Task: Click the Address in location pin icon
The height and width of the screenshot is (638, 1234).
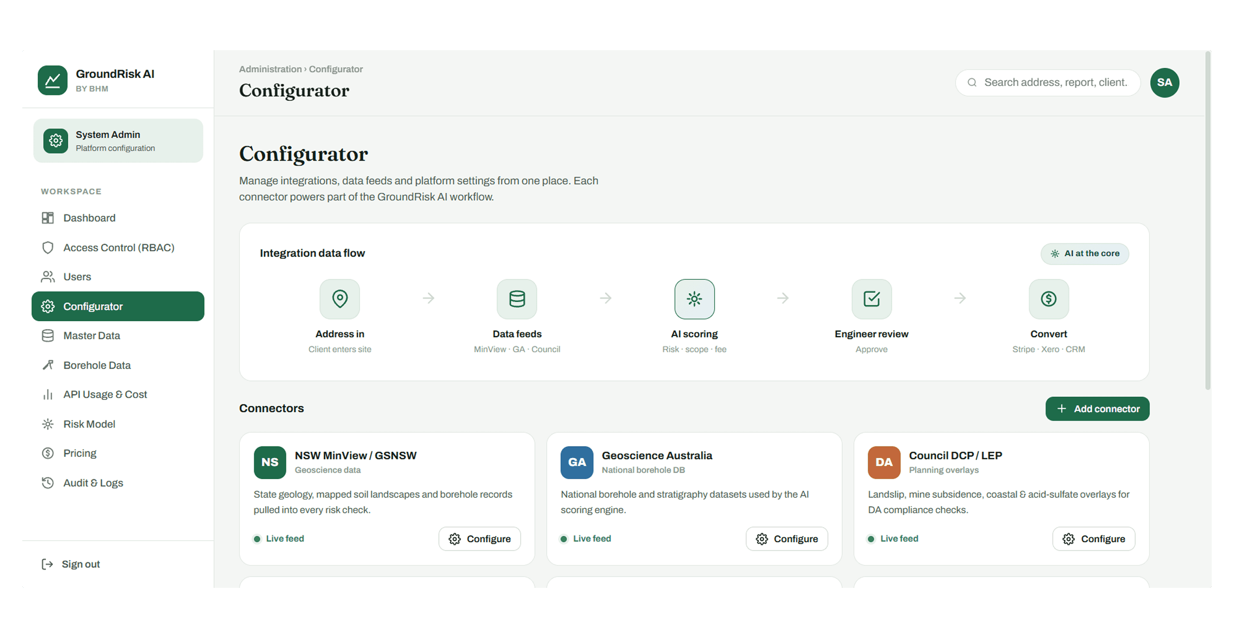Action: pyautogui.click(x=340, y=299)
